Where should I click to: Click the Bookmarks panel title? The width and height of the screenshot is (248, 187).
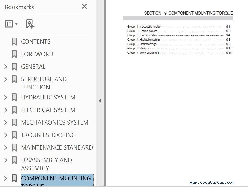pos(19,7)
